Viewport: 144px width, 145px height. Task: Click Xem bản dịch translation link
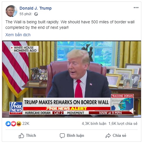[18, 35]
